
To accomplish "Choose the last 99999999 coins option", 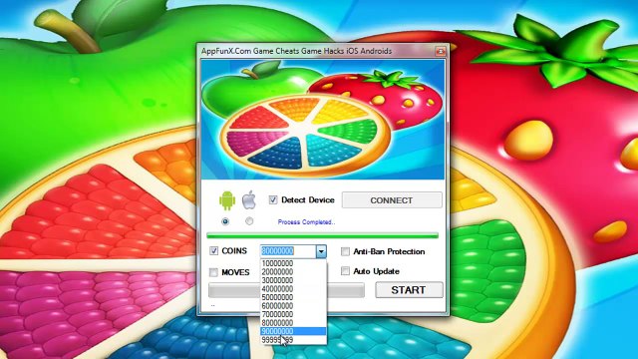I will [293, 340].
